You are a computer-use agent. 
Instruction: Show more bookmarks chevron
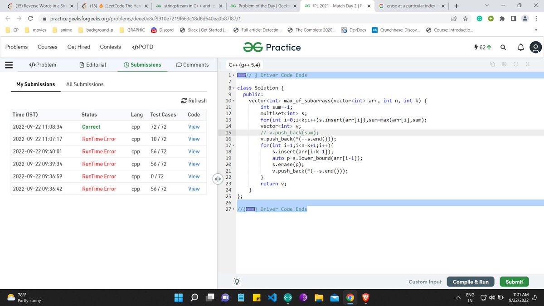(535, 30)
